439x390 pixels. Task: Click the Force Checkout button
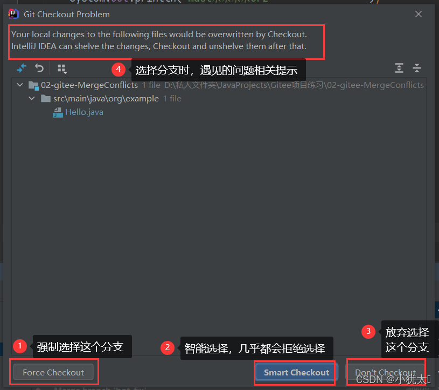pyautogui.click(x=53, y=372)
